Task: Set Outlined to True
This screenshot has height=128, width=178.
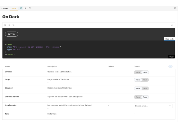Action: pos(145,72)
